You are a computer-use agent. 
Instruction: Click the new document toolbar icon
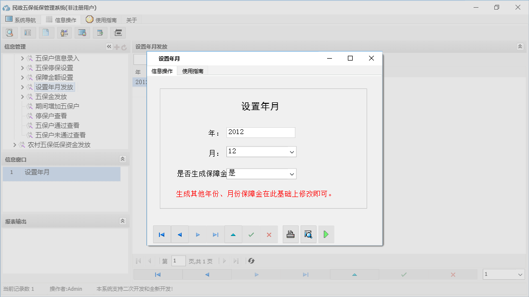coord(46,32)
